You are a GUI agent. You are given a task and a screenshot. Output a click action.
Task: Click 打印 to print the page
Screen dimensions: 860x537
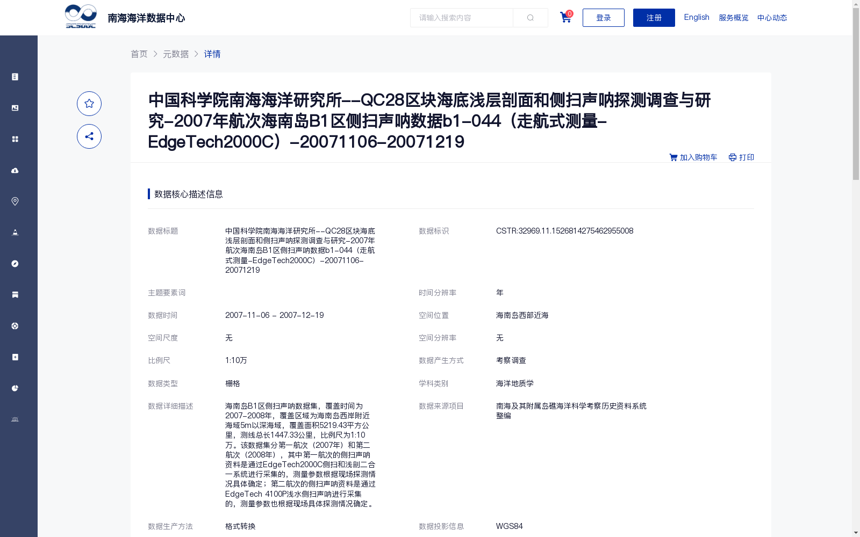pyautogui.click(x=741, y=157)
